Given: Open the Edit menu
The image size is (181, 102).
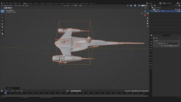Looking at the screenshot, I should [7, 3].
